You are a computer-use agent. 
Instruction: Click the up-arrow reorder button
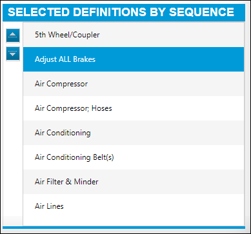13,35
